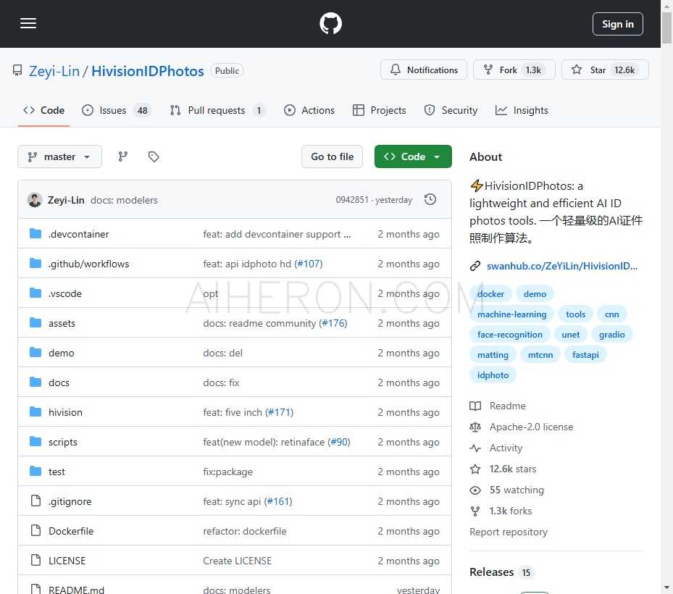Viewport: 673px width, 594px height.
Task: Open commit hash 0942851
Action: point(352,200)
